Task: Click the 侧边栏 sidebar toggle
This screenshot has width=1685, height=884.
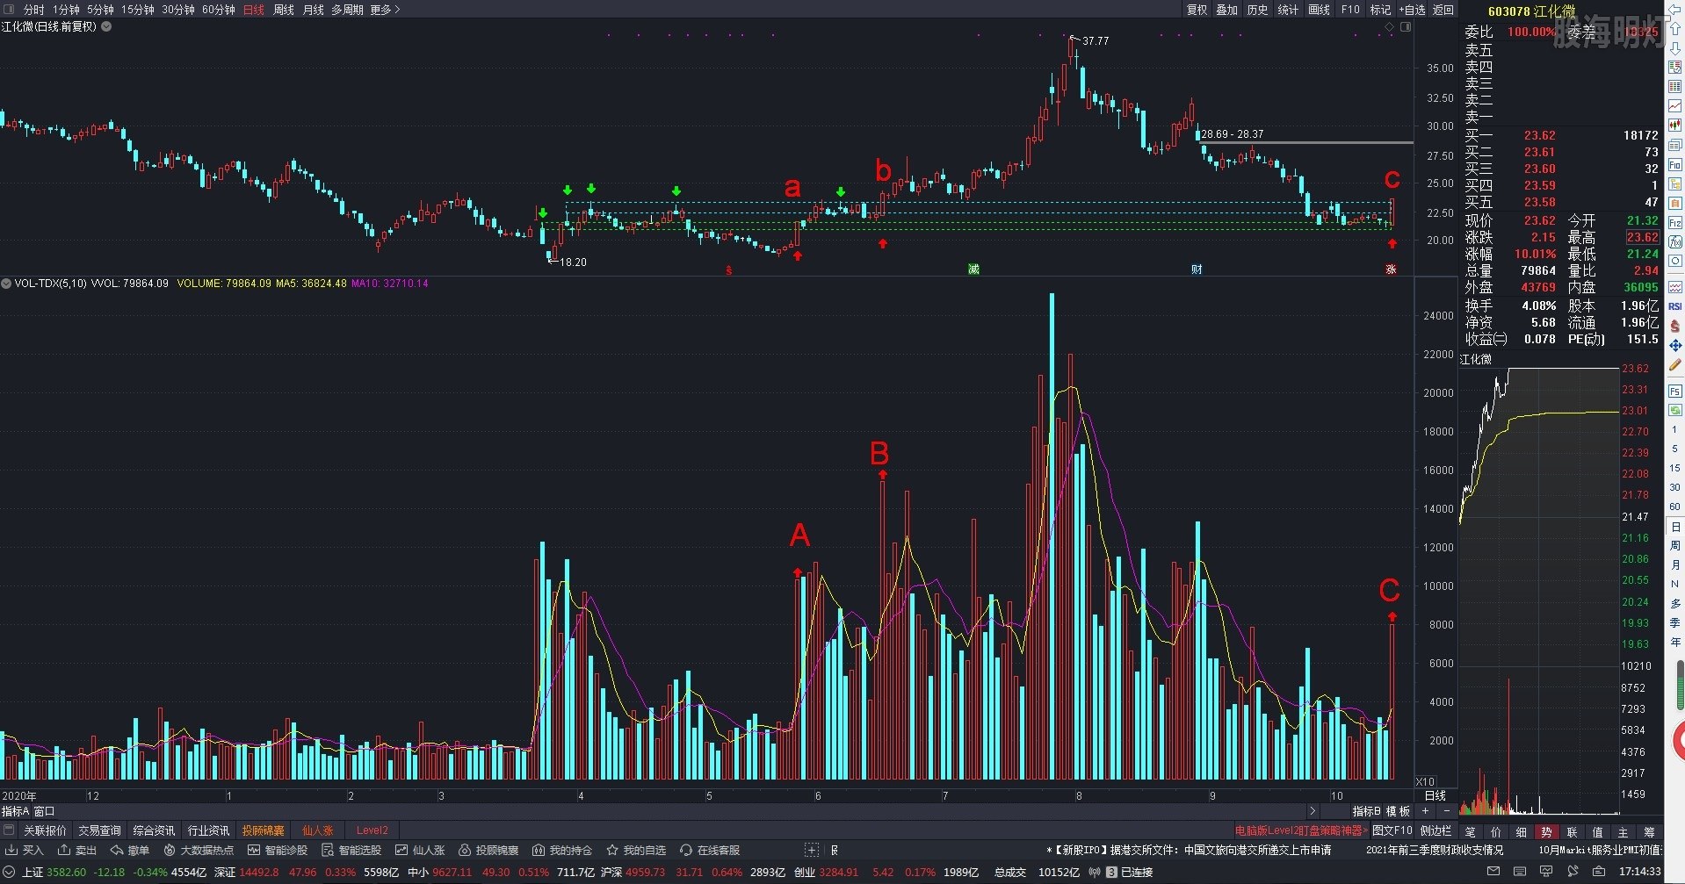Action: point(1436,830)
